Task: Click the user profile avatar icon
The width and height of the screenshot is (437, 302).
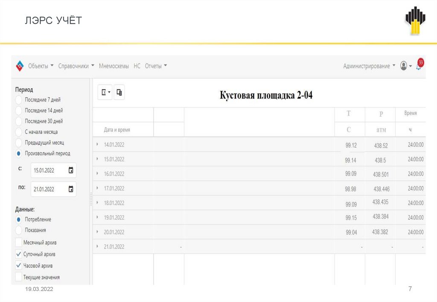Action: (x=403, y=66)
